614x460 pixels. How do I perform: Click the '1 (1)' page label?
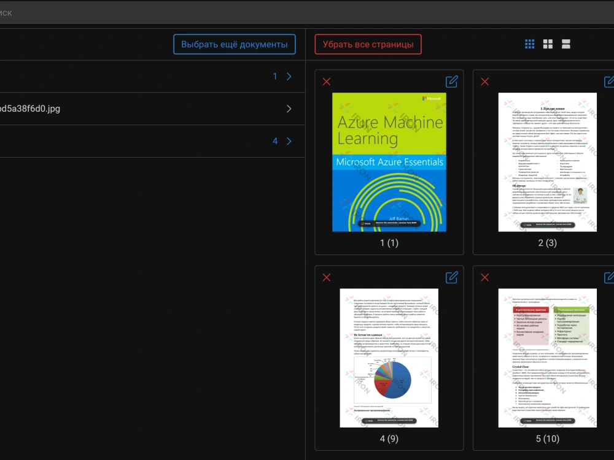pos(389,243)
